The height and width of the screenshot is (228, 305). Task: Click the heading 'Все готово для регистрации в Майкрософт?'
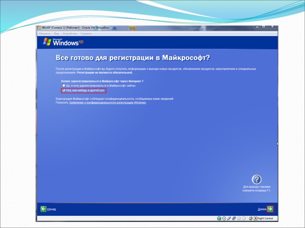click(x=133, y=58)
